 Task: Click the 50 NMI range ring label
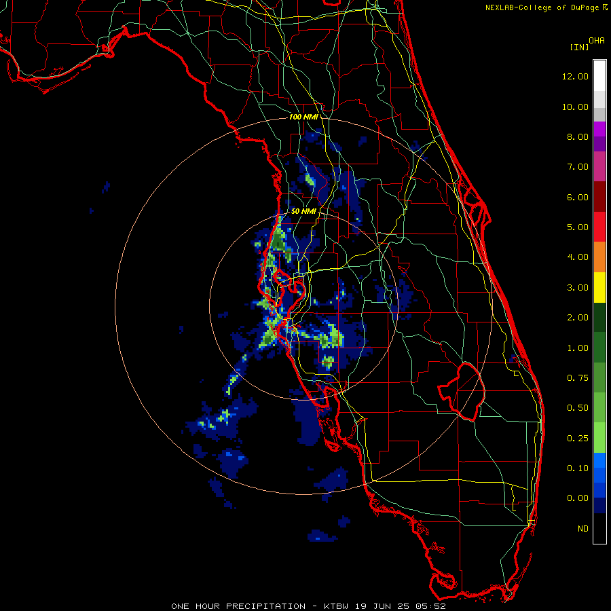pos(303,211)
